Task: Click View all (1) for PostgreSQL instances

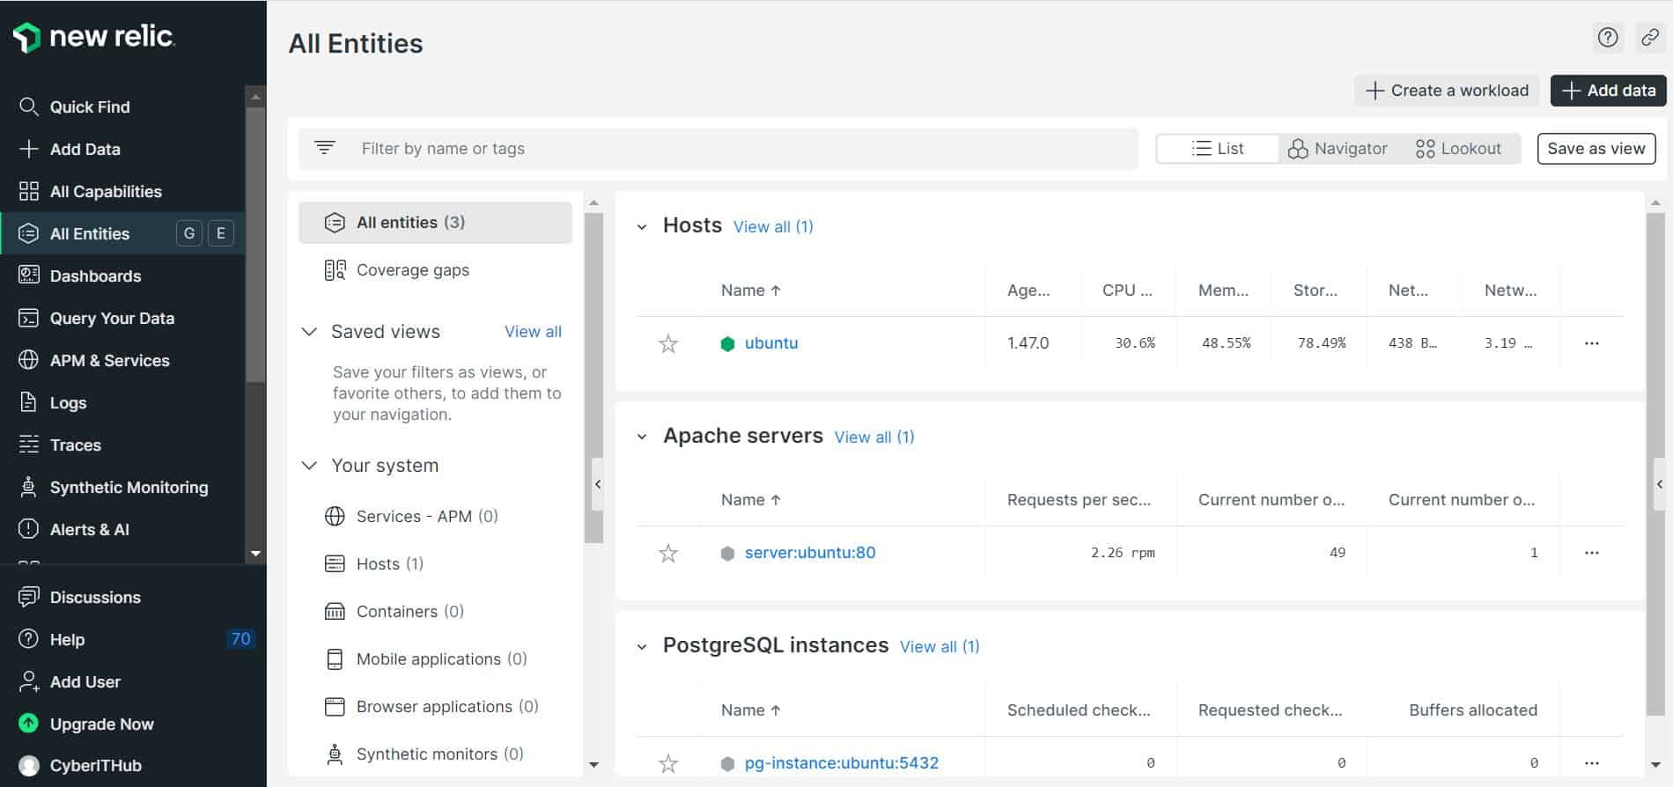Action: tap(940, 647)
